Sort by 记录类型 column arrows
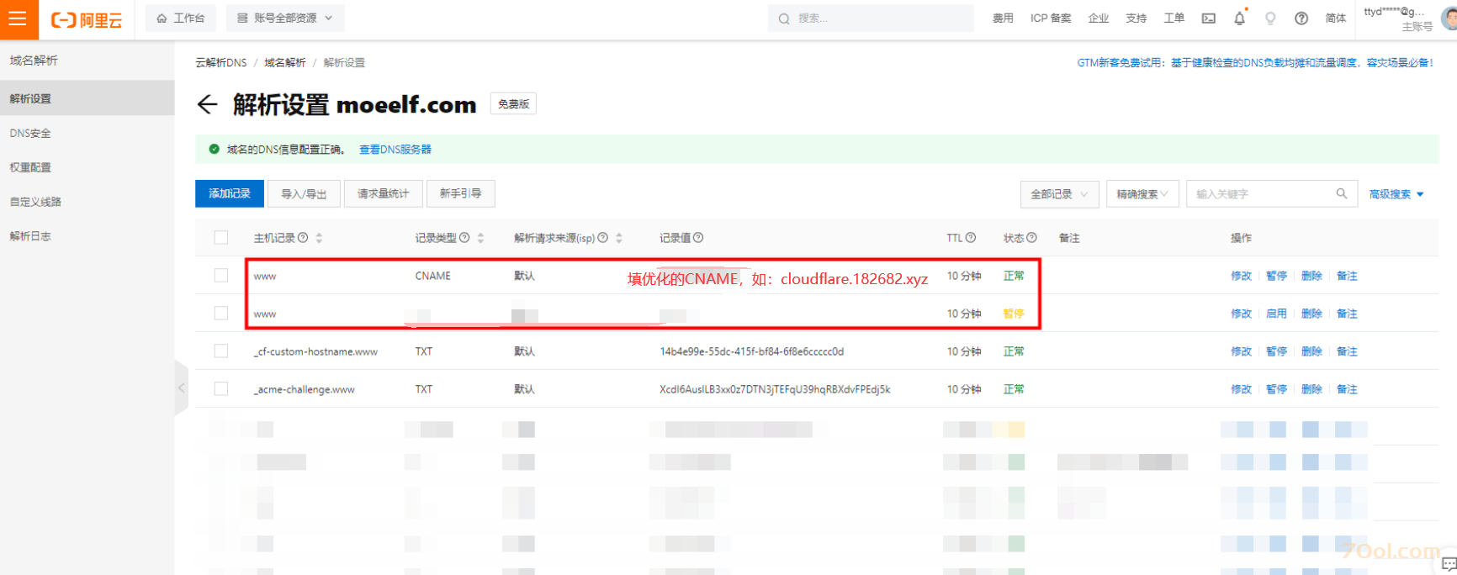 [x=480, y=238]
